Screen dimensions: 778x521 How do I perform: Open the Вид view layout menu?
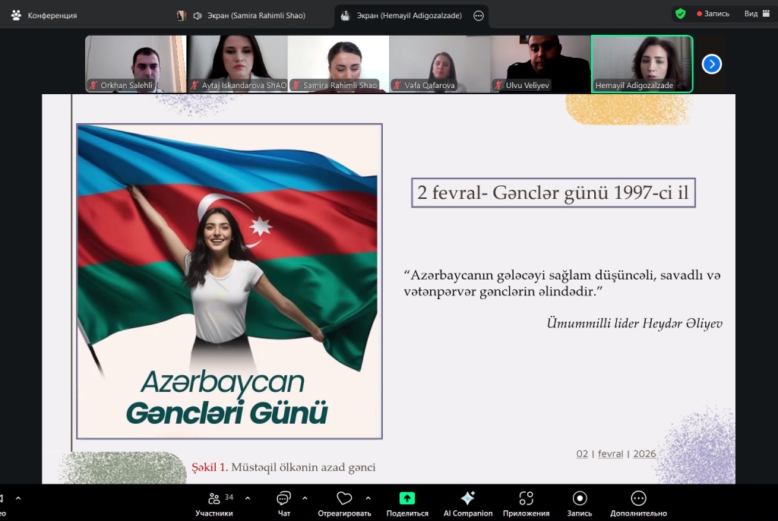(x=757, y=14)
